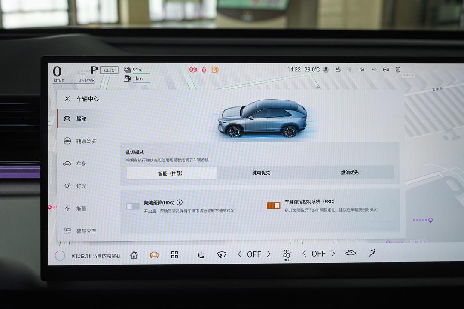Tap the airflow direction icon at bottom right
Viewport: 464px width, 309px height.
pos(372,252)
